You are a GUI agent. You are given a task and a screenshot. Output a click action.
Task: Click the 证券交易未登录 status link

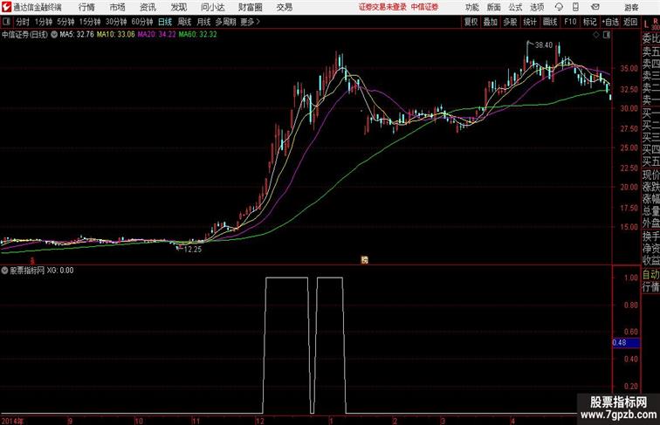coord(382,7)
